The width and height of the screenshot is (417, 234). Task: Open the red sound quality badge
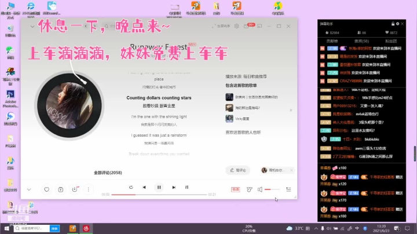[236, 189]
